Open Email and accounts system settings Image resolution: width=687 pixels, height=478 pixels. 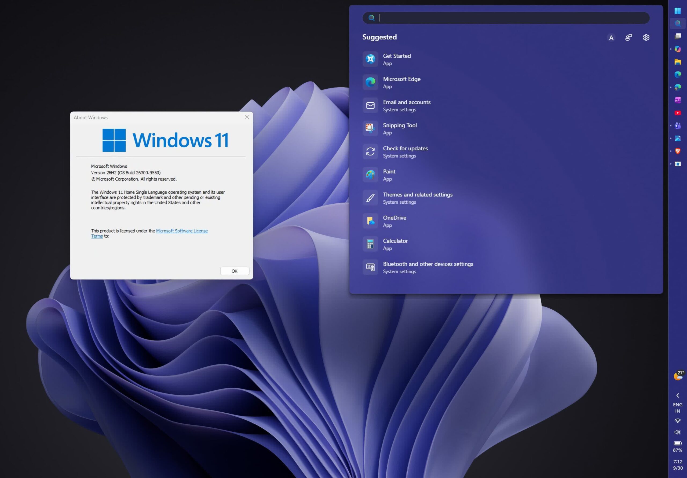(506, 106)
